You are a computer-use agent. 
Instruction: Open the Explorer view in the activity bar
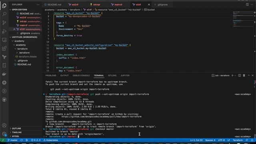tap(4, 6)
